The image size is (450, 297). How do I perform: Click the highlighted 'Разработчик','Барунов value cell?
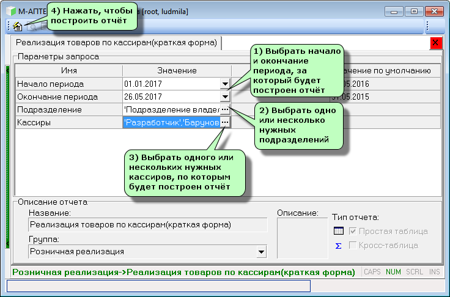pyautogui.click(x=172, y=123)
